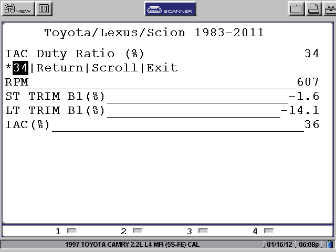Toggle LED indicator 1
336x252 pixels.
pyautogui.click(x=72, y=231)
